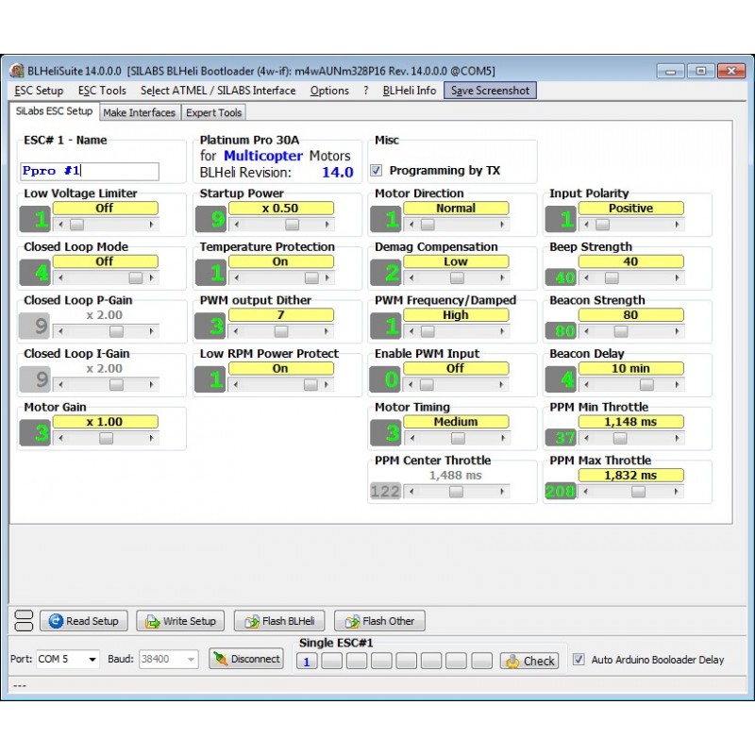Image resolution: width=755 pixels, height=755 pixels.
Task: Click the Multicopter motor type text
Action: pyautogui.click(x=263, y=156)
